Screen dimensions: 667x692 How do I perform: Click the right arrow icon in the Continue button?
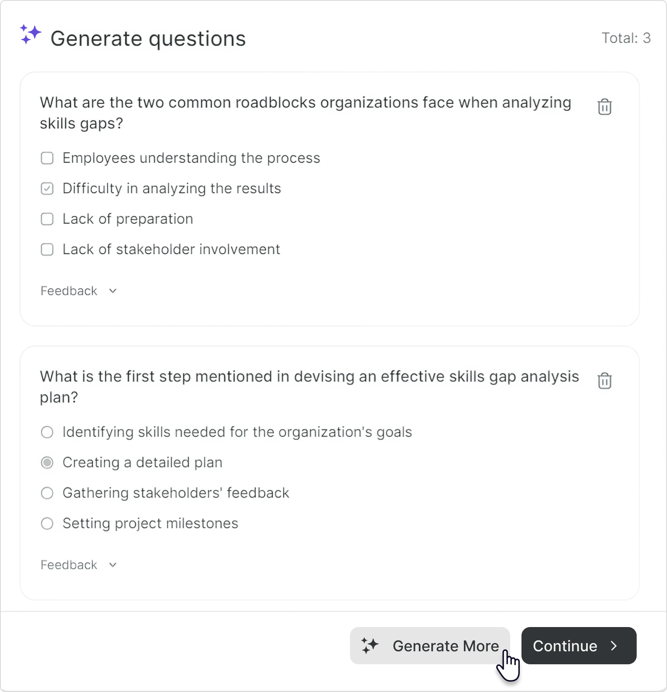point(615,646)
